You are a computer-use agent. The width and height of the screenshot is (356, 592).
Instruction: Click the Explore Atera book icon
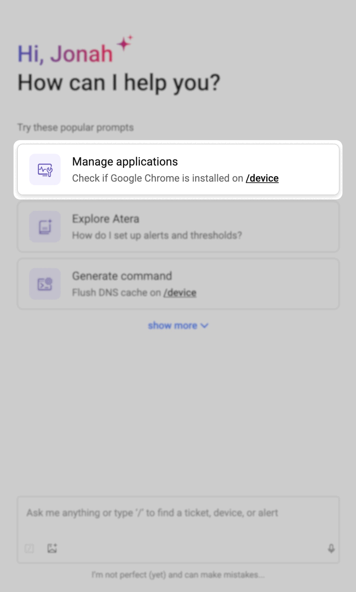pos(45,227)
